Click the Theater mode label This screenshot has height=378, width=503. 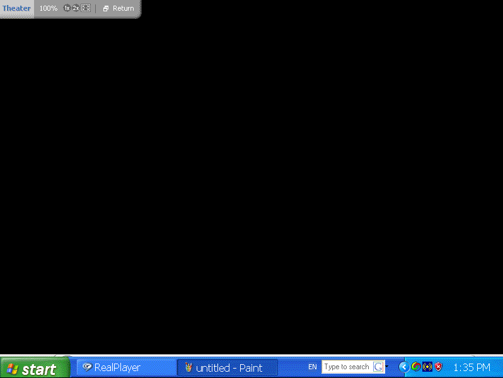16,8
